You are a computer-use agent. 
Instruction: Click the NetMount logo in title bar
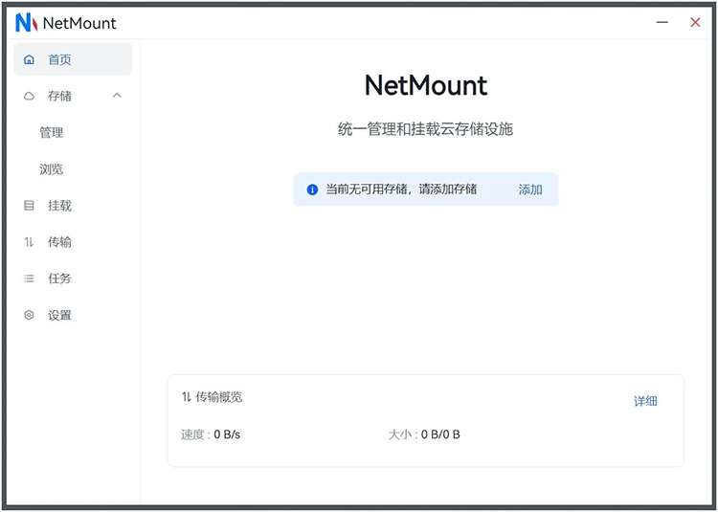click(26, 23)
